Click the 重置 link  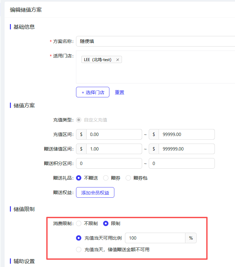[x=120, y=92]
